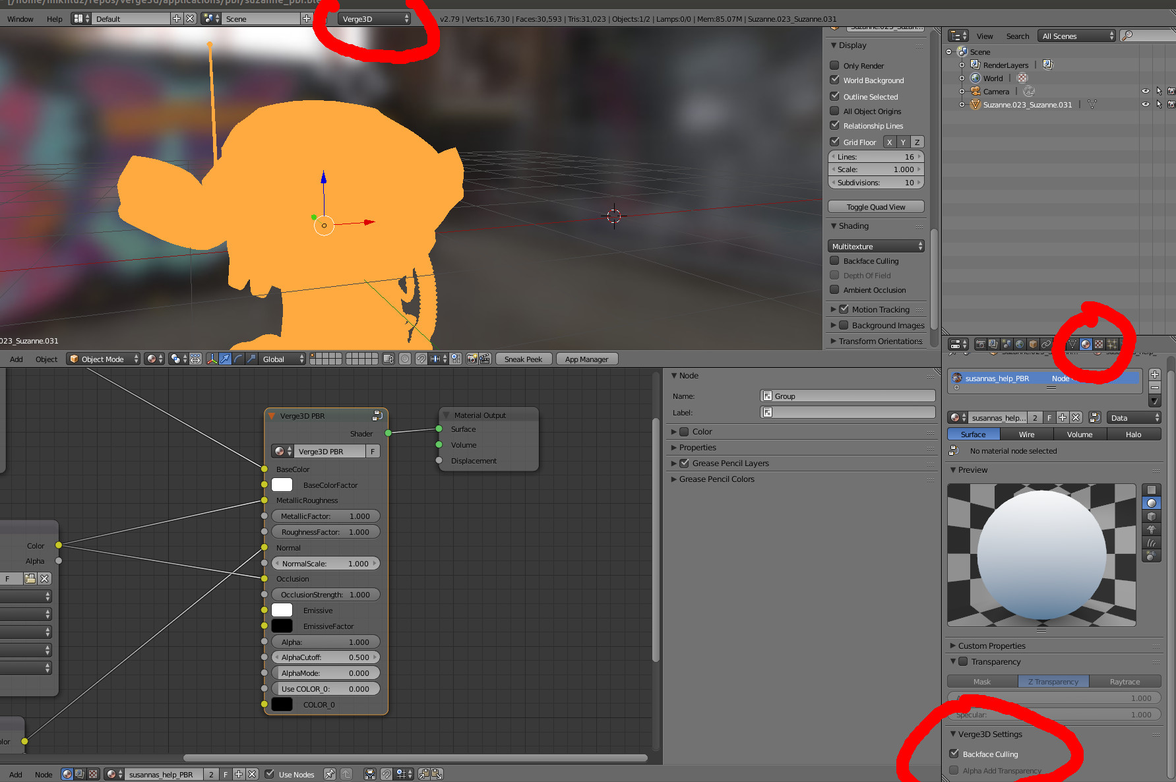Switch material type to Halo tab

[x=1133, y=434]
